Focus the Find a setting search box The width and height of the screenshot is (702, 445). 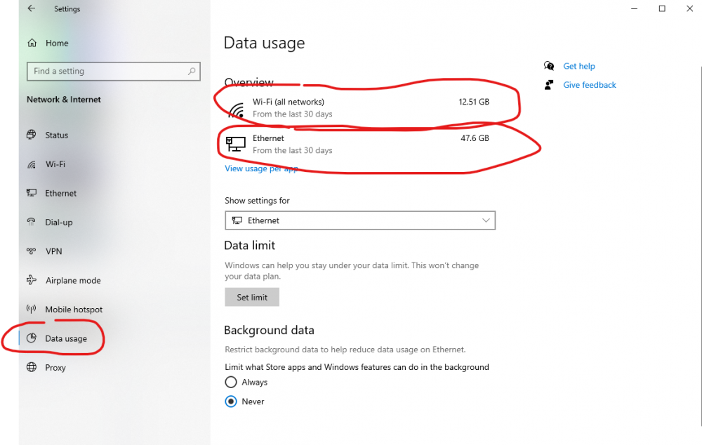113,71
